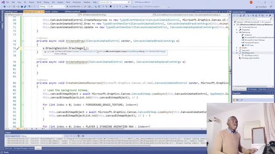Click the FOREGROUND_GRASS_TEXTURE constant on line 90
The height and width of the screenshot is (154, 275).
click(104, 105)
